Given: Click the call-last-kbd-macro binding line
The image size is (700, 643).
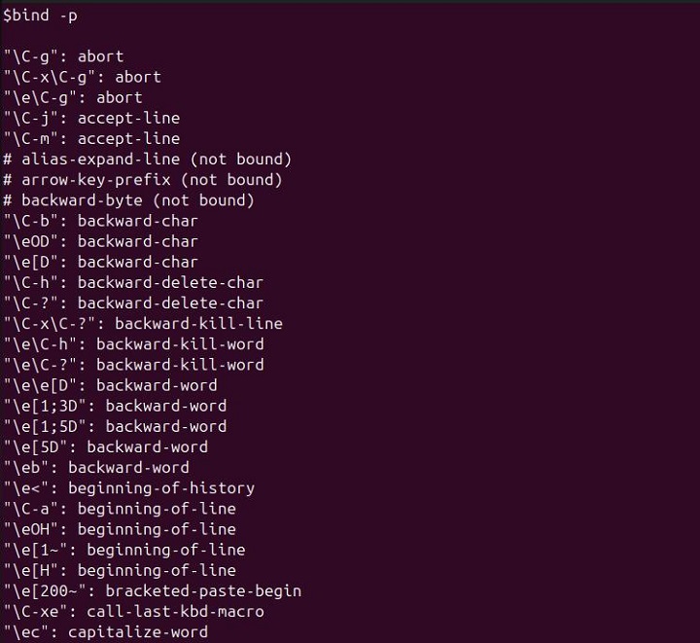Looking at the screenshot, I should (133, 611).
